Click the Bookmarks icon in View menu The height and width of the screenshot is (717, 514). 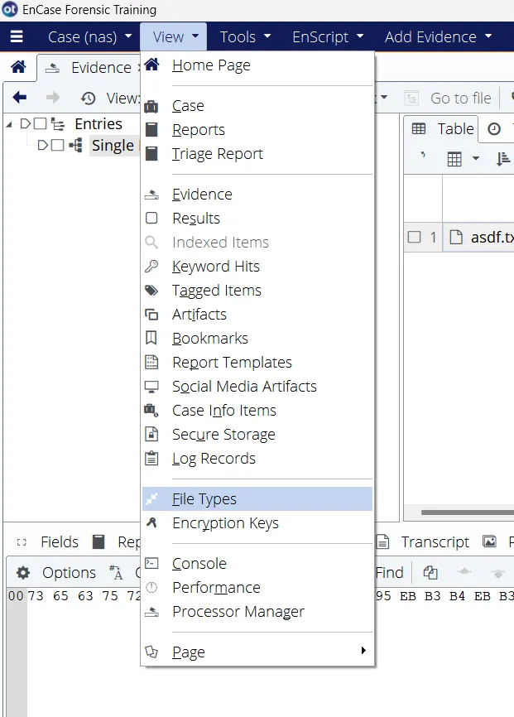(151, 338)
